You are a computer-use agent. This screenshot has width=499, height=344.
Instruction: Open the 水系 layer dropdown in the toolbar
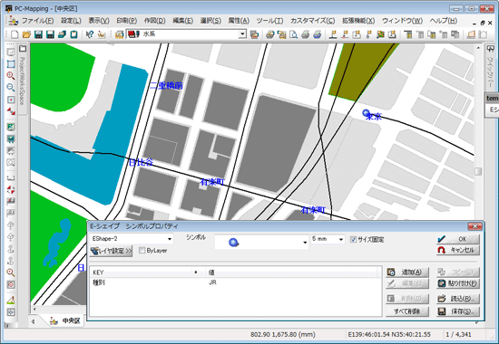pos(243,34)
